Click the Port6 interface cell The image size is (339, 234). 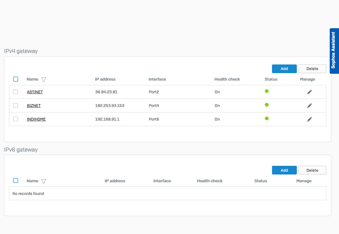[154, 119]
